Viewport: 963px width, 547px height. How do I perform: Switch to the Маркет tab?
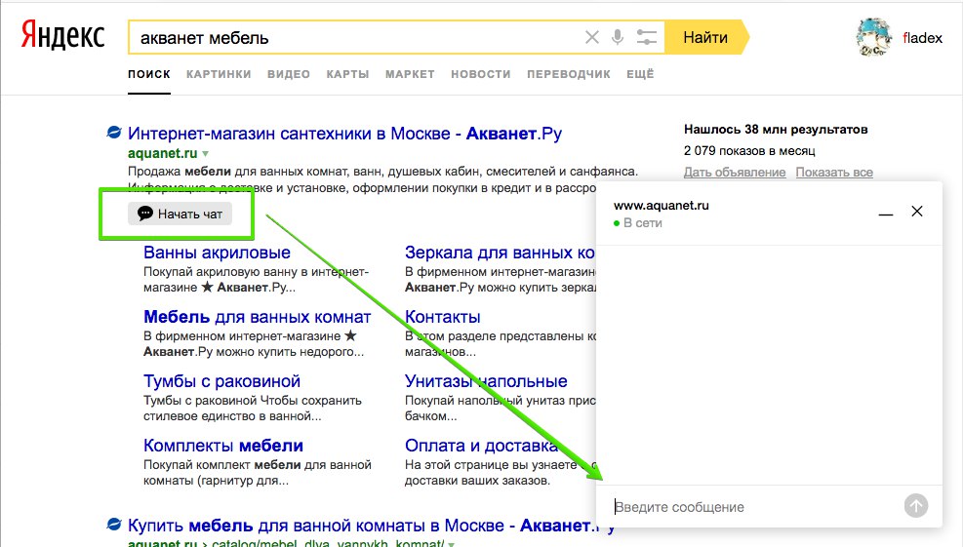[410, 74]
